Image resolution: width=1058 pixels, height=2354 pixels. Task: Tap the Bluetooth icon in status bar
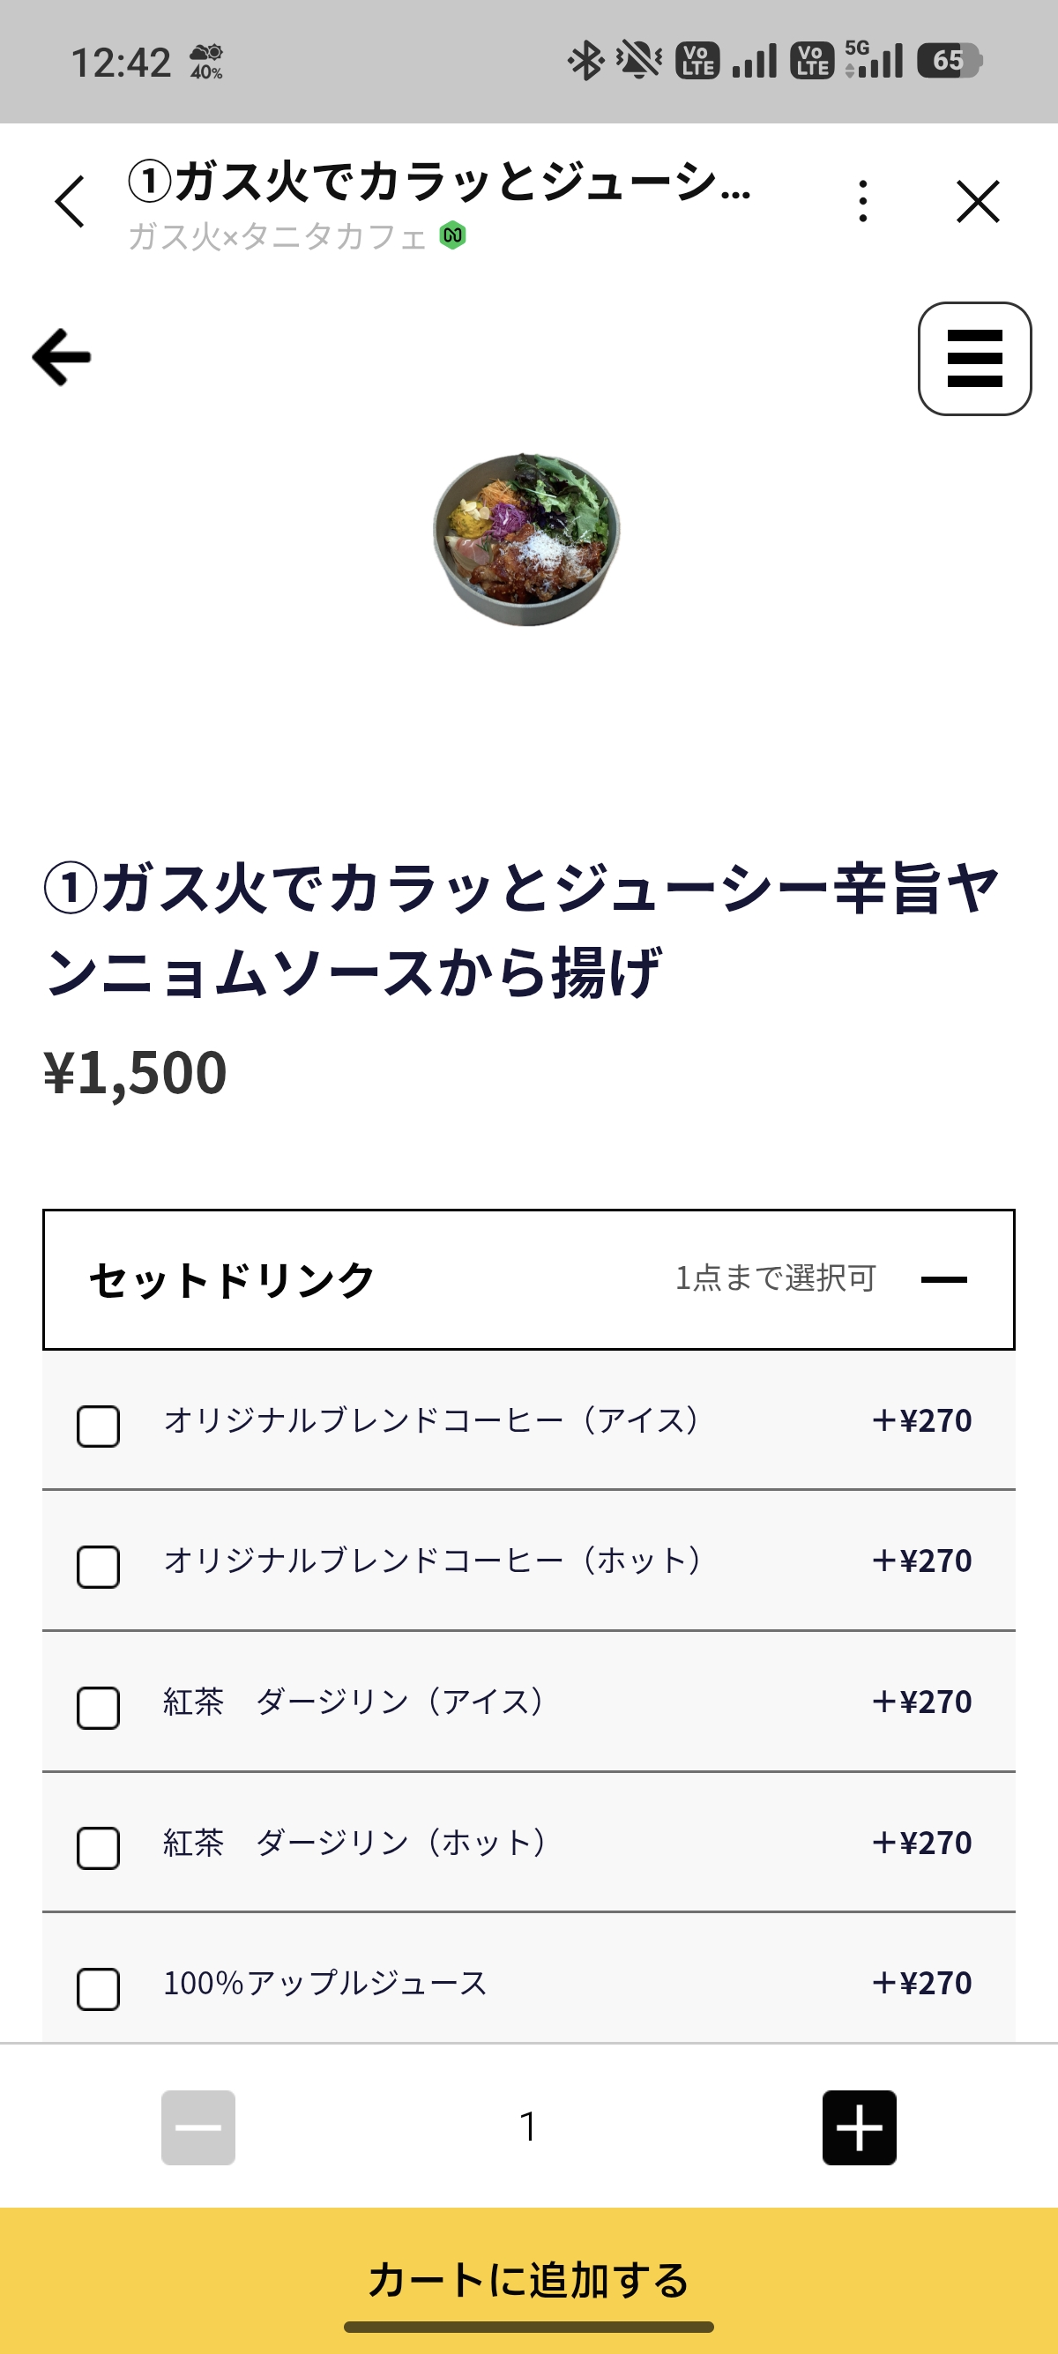pyautogui.click(x=585, y=61)
